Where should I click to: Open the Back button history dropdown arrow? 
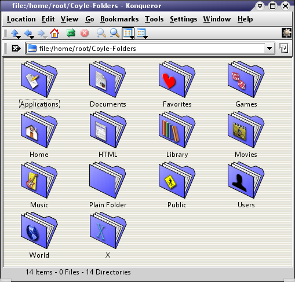tap(32, 37)
